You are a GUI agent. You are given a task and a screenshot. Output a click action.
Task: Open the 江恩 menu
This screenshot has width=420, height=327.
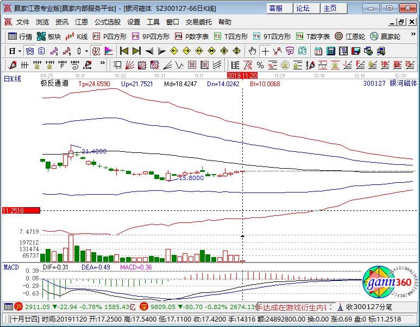click(82, 22)
